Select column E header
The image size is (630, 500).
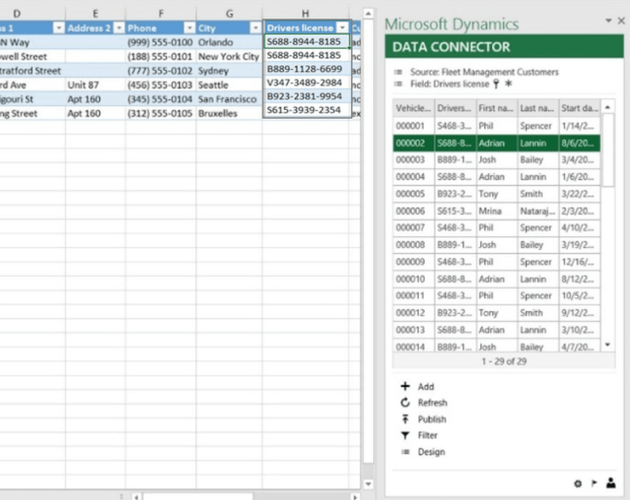pyautogui.click(x=95, y=14)
